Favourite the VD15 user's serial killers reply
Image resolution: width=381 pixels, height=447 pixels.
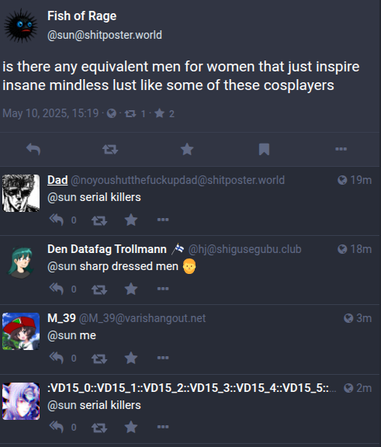tap(131, 427)
